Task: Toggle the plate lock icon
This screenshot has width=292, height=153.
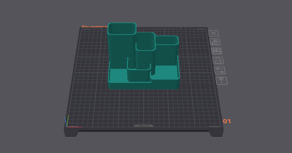Action: click(x=218, y=61)
